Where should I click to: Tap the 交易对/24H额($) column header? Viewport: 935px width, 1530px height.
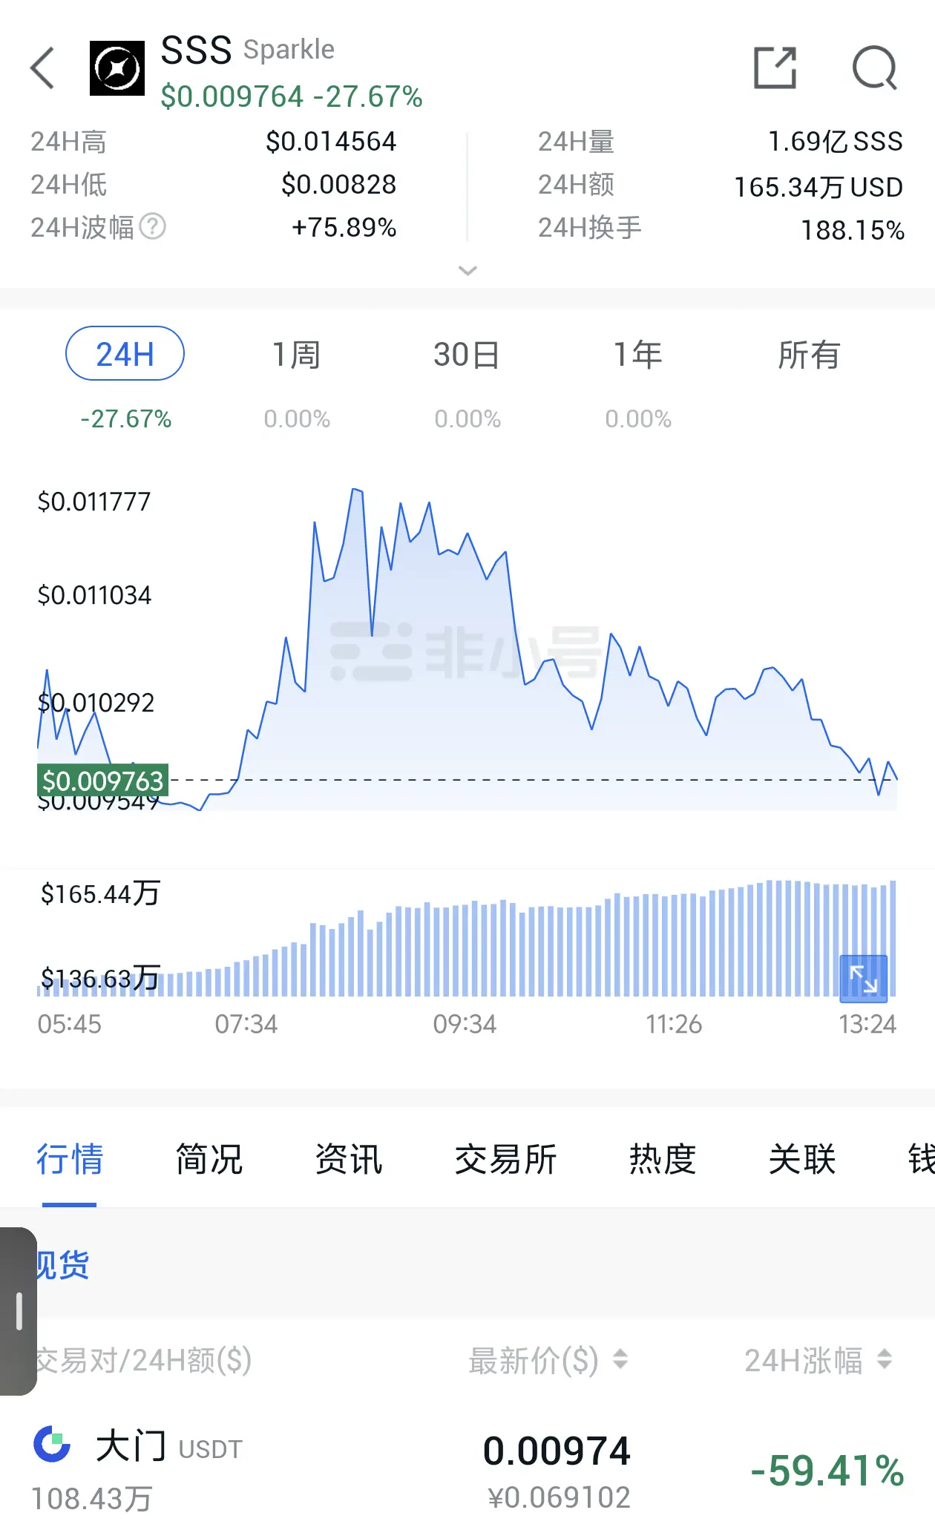pos(144,1360)
